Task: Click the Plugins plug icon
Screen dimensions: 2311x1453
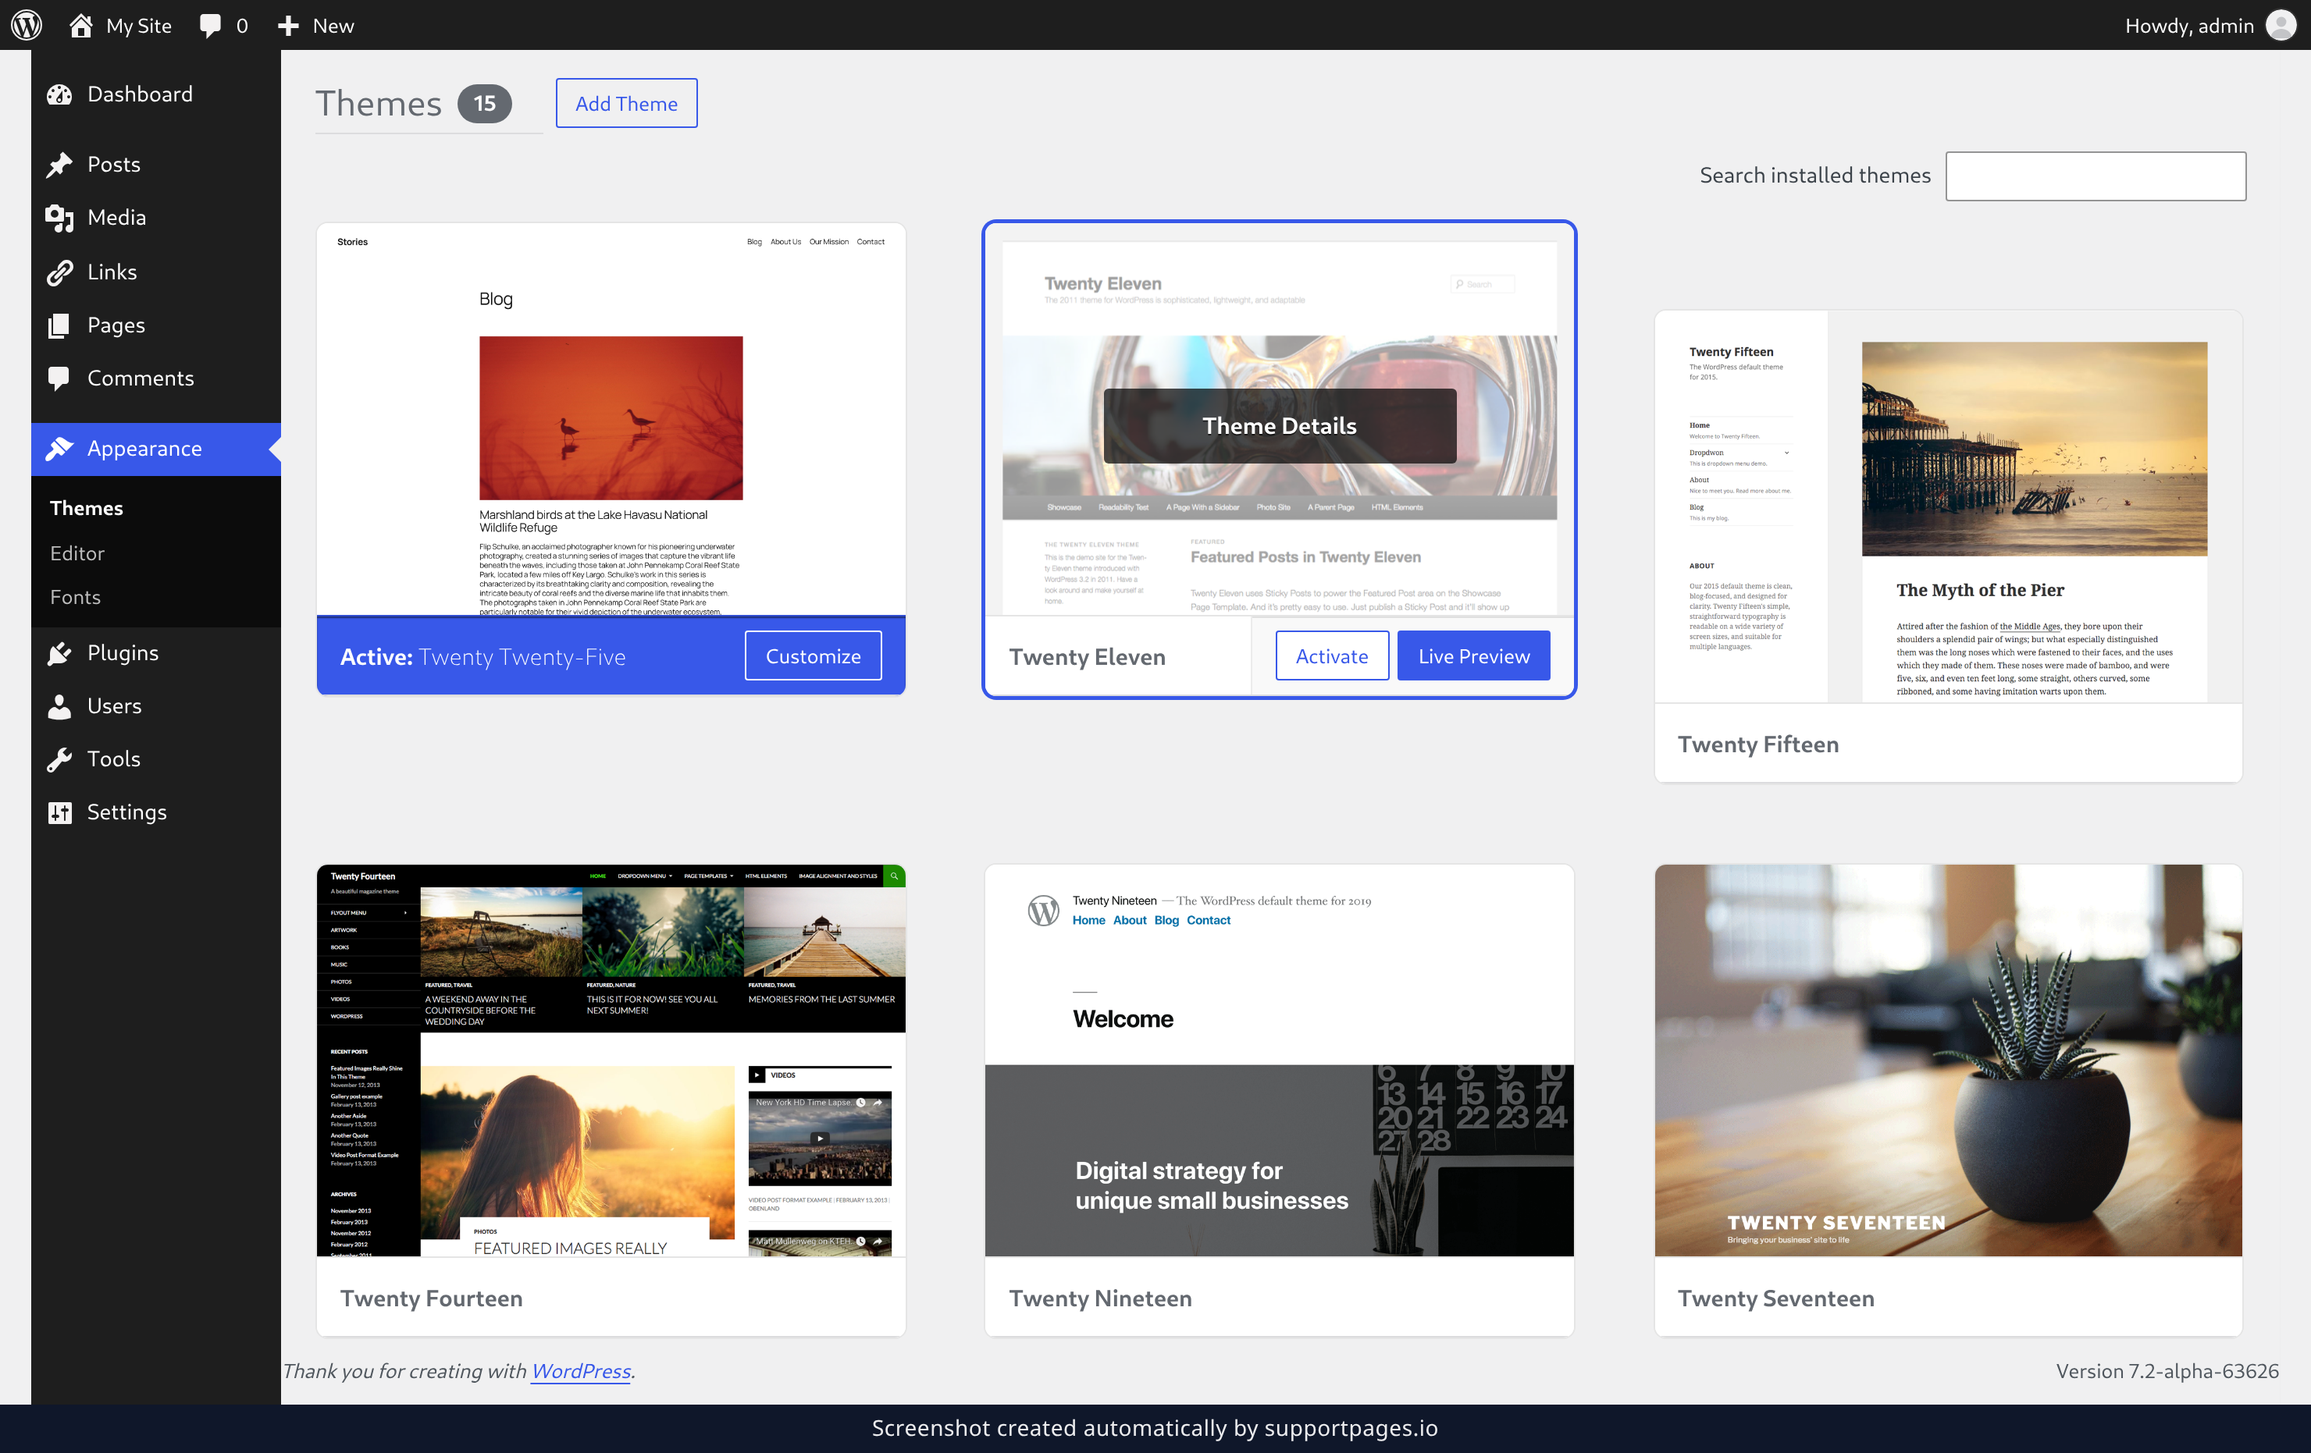Action: [59, 653]
